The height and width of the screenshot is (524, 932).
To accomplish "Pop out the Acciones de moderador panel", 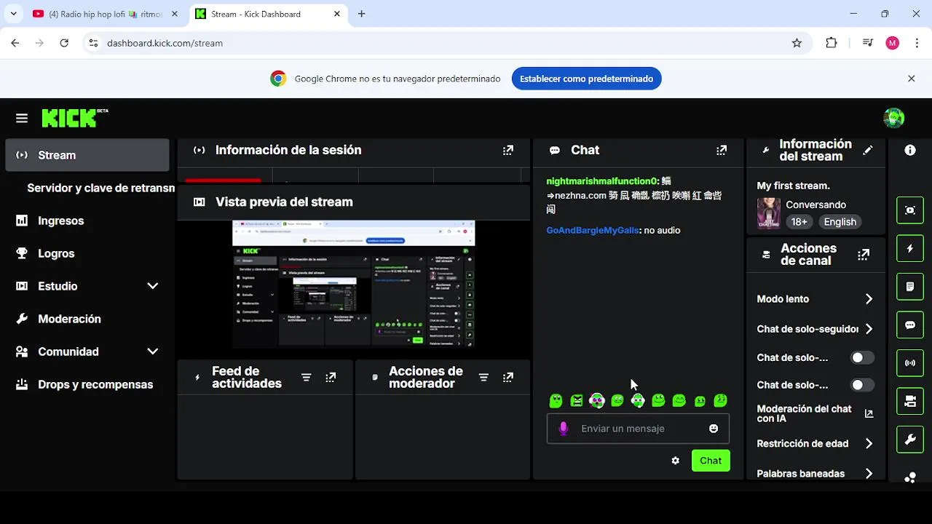I will coord(508,377).
